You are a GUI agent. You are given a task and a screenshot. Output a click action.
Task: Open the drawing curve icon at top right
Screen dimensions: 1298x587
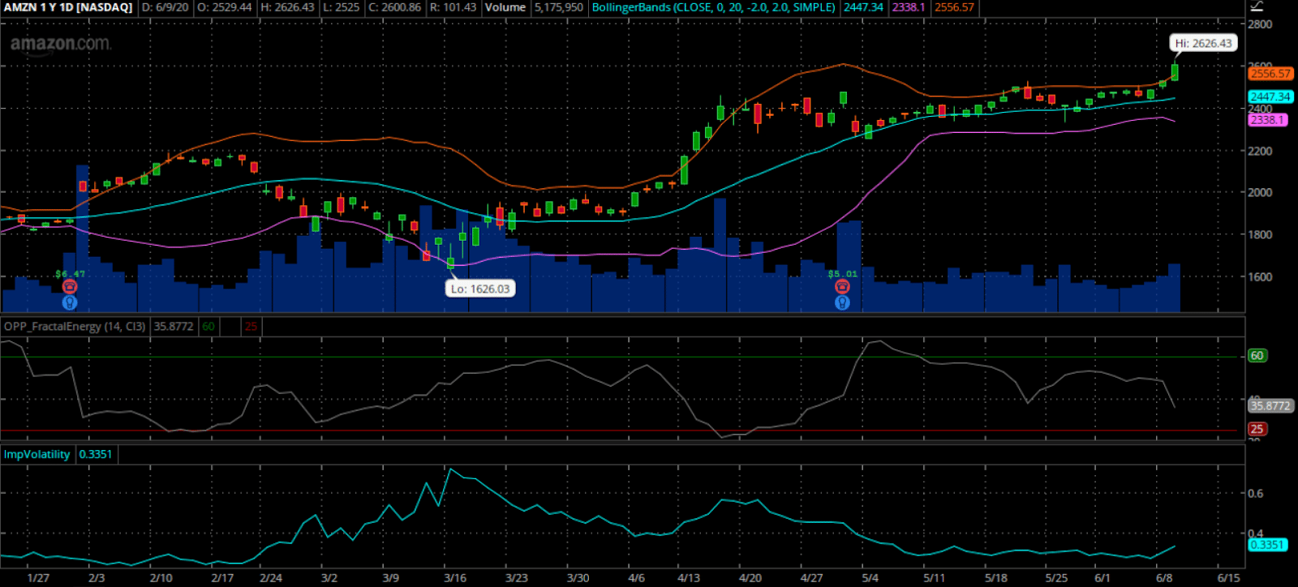point(1257,6)
